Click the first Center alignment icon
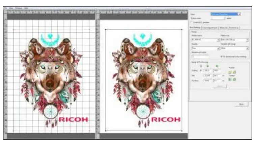Image resolution: width=257 pixels, height=145 pixels. [x=230, y=79]
